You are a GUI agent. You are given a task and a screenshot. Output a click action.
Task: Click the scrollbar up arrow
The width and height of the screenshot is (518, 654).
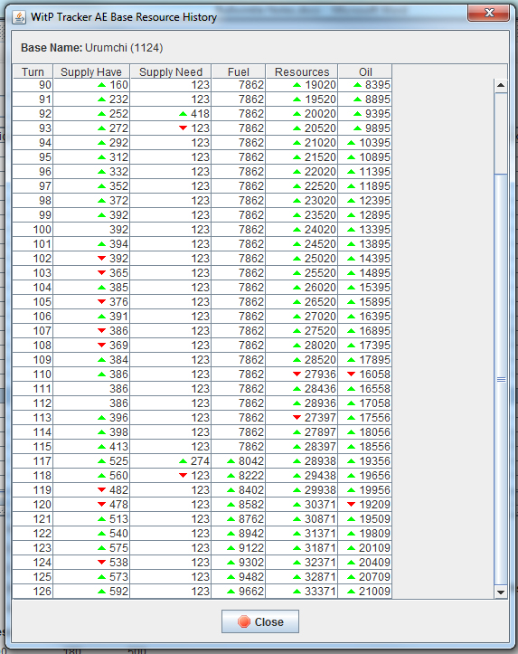(501, 86)
